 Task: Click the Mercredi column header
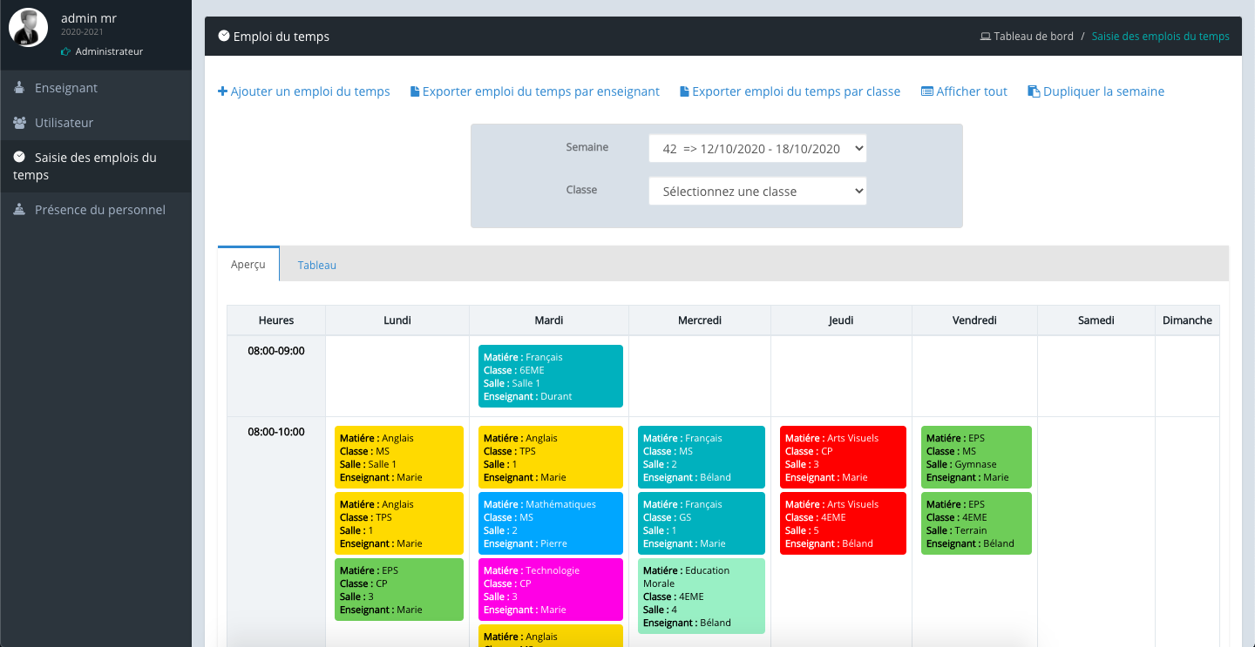click(700, 320)
